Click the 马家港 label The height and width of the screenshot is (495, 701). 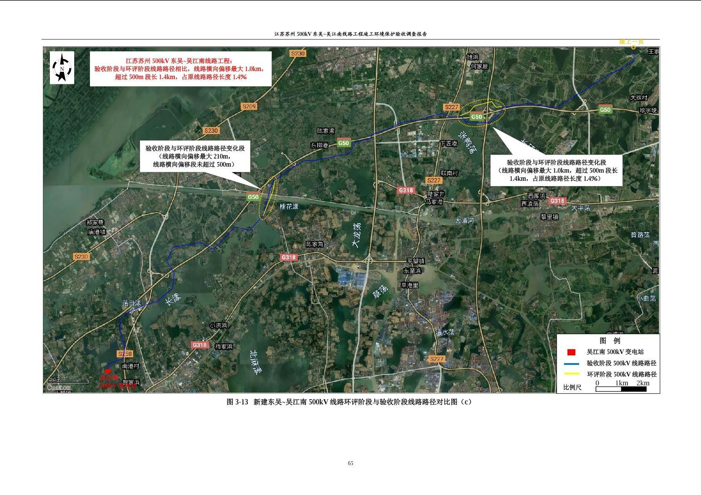(x=434, y=202)
